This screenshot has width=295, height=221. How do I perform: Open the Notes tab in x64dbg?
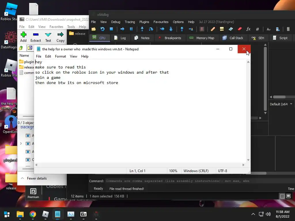tap(142, 38)
